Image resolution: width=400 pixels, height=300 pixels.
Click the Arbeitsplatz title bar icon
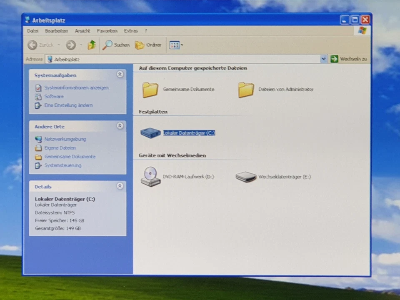(27, 20)
